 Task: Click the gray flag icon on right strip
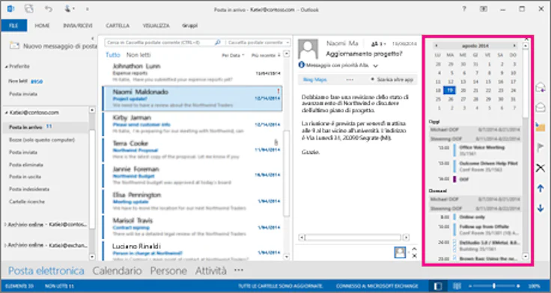click(541, 148)
